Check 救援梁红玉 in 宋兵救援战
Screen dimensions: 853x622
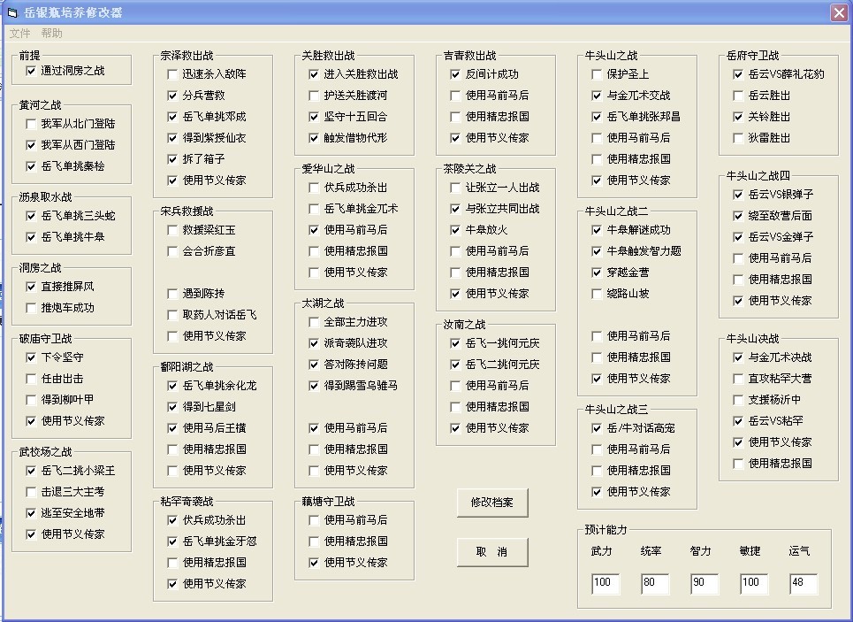173,230
